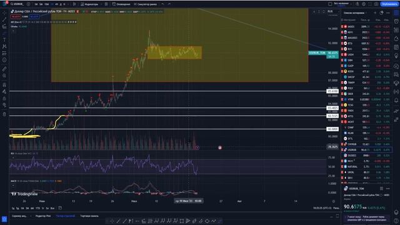
Task: Open quick search icon in top bar
Action: pos(357,4)
